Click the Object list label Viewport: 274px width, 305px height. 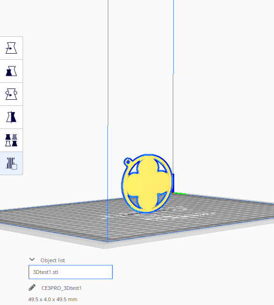tap(53, 260)
